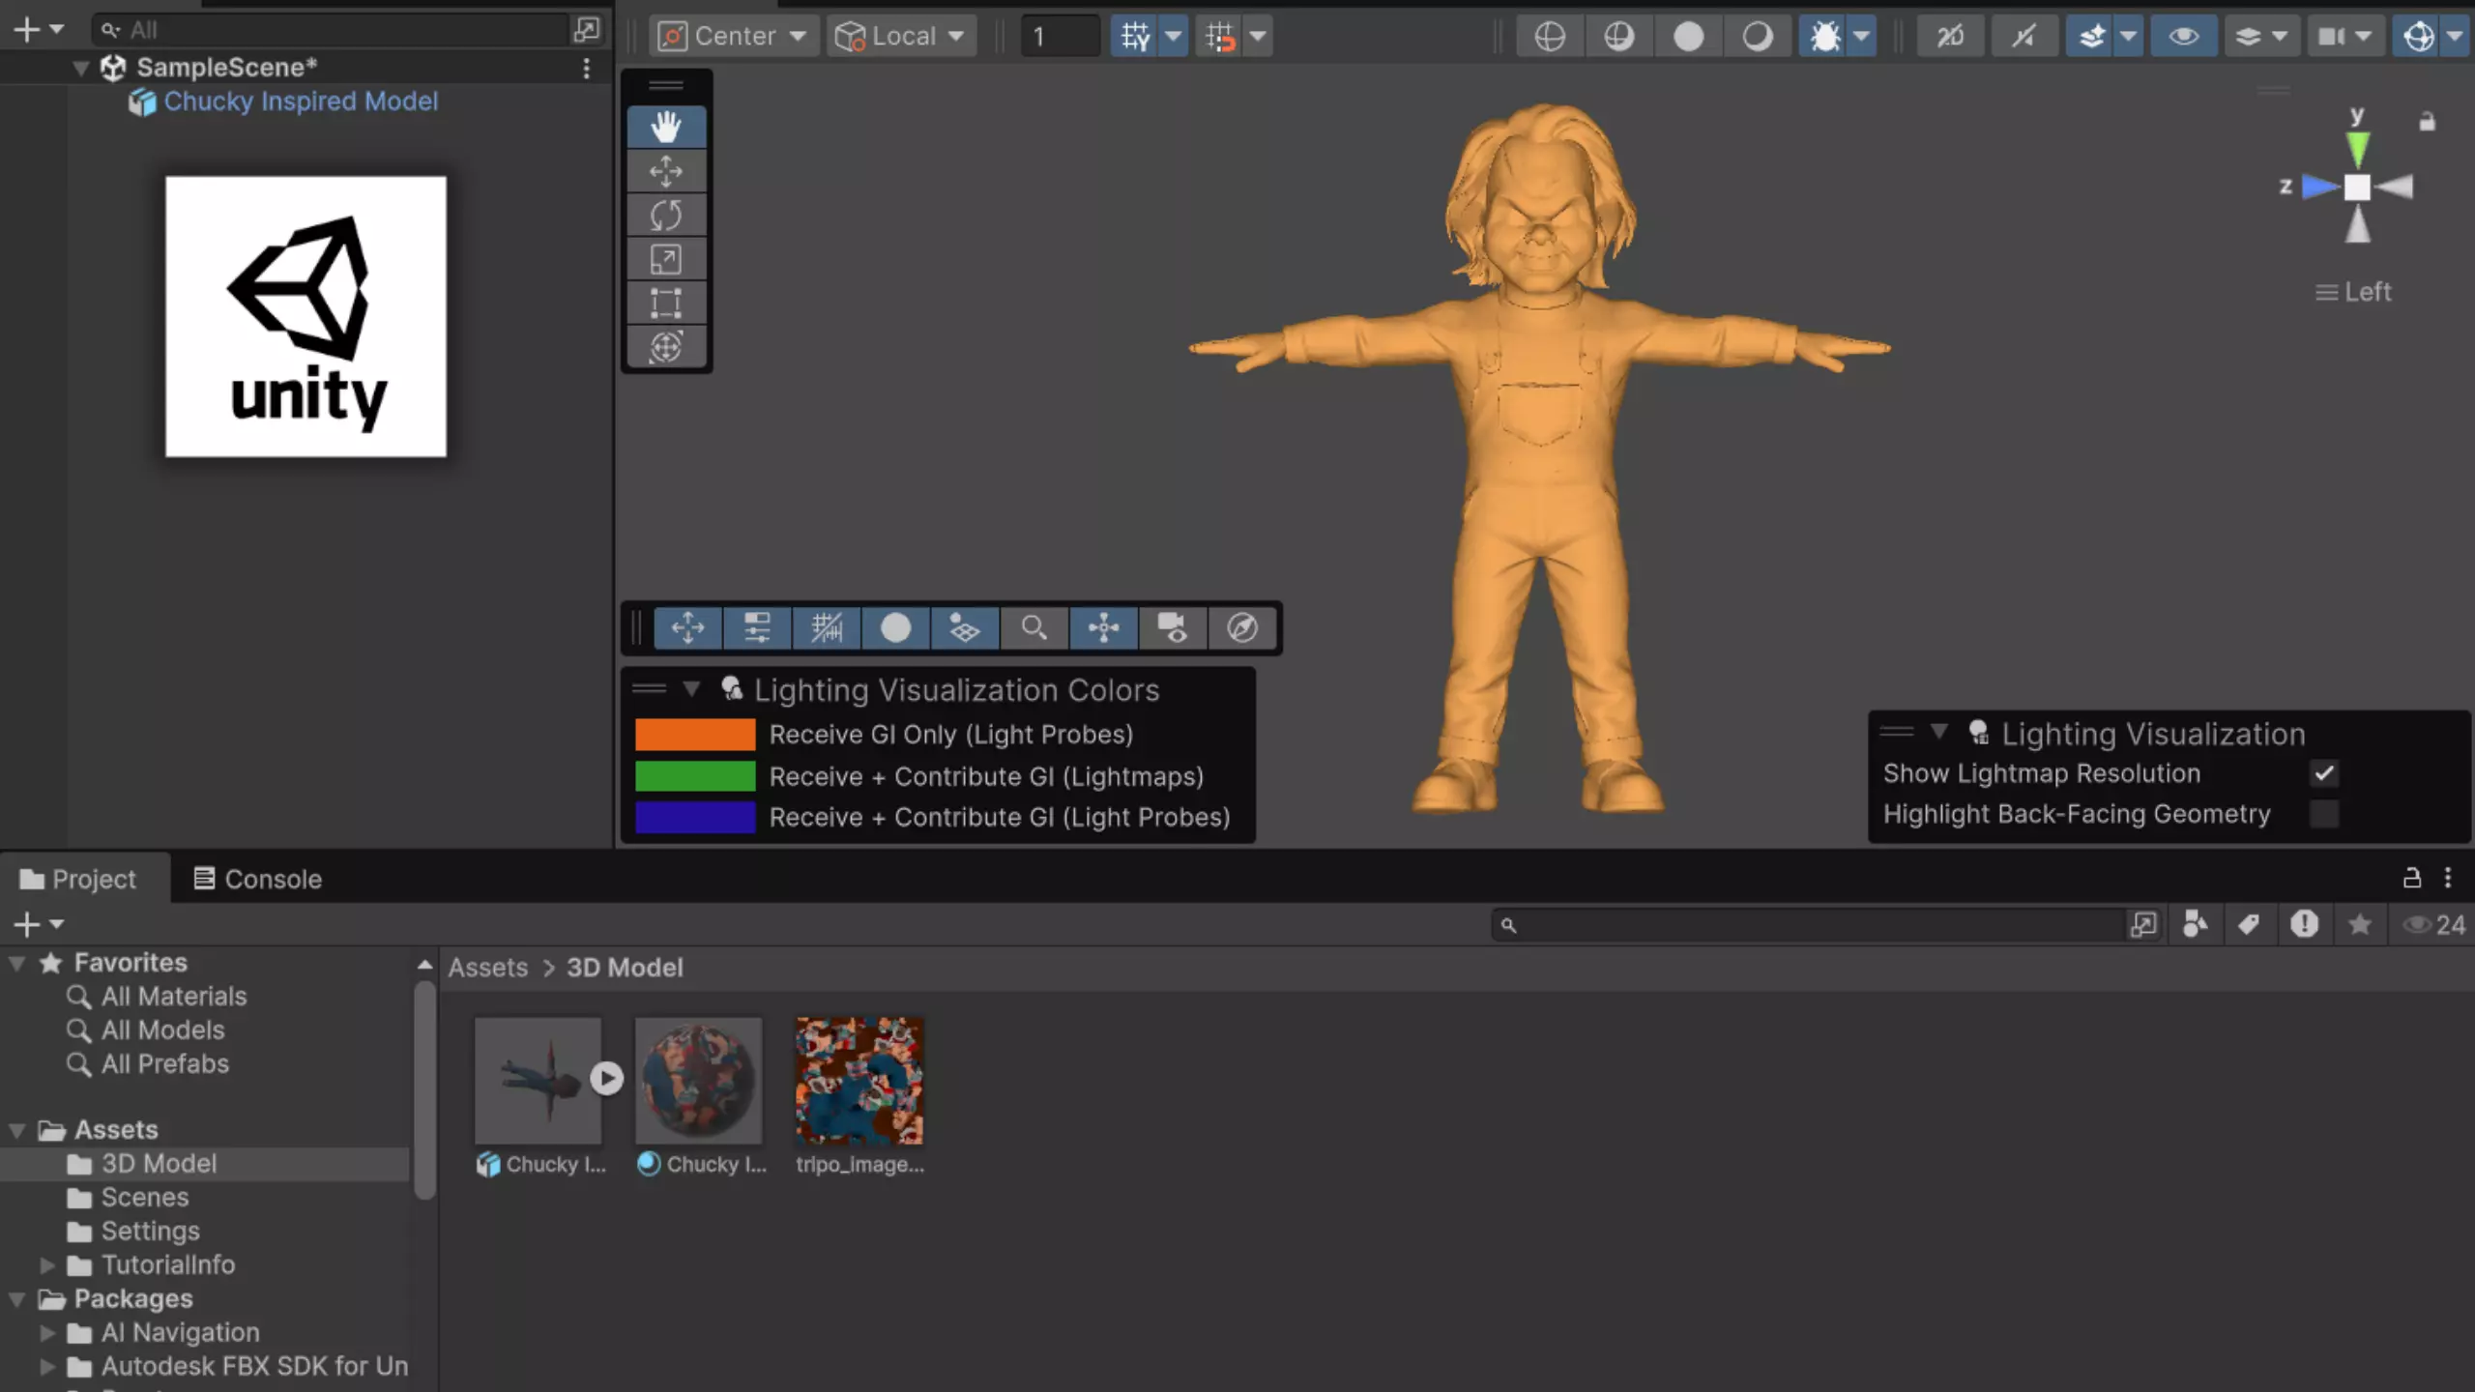Click the four-arrows icon in the overlay toolbar
Screen dimensions: 2475x1392
[x=687, y=627]
